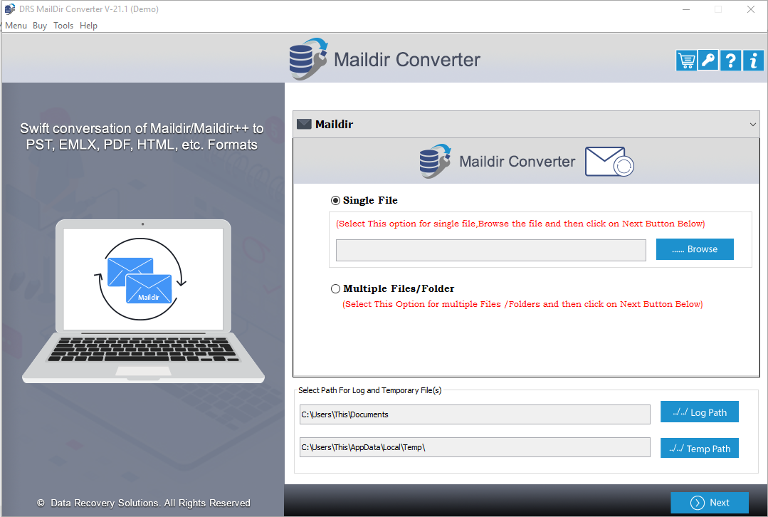Image resolution: width=768 pixels, height=517 pixels.
Task: Click the info icon in the toolbar
Action: 753,61
